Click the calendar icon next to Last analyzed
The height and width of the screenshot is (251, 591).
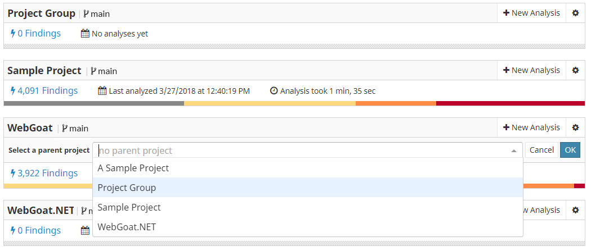(x=102, y=91)
